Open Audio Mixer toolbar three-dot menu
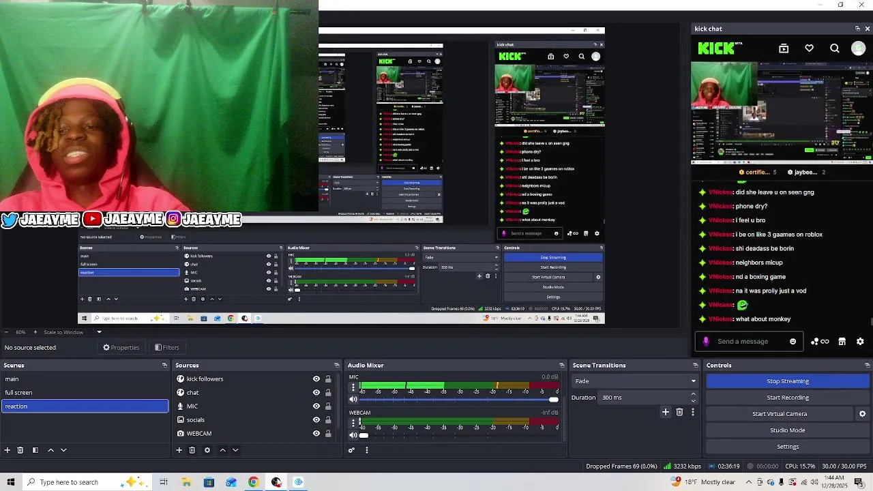The width and height of the screenshot is (873, 491). click(367, 450)
